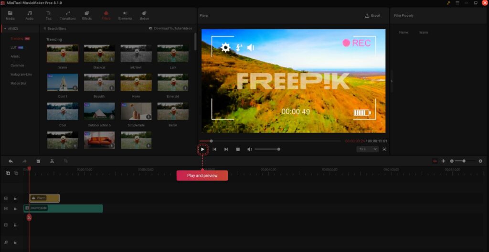Select the Motion Blur filter category
This screenshot has height=252, width=489.
[19, 83]
